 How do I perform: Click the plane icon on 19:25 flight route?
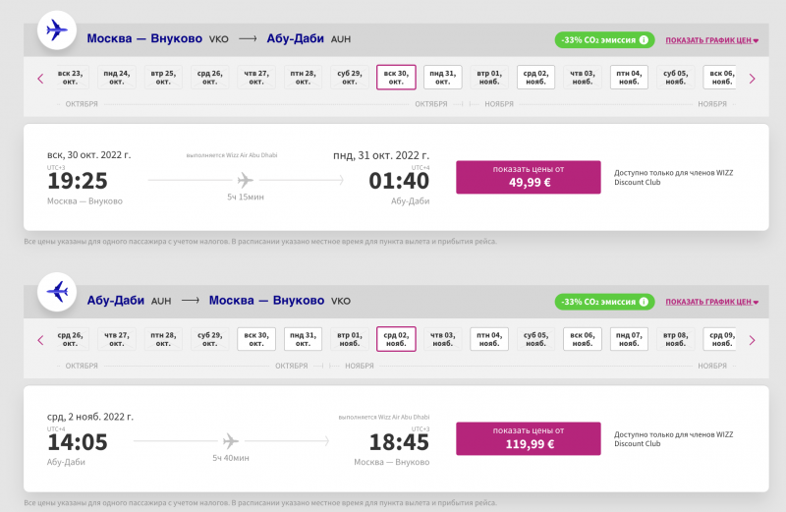pos(245,180)
